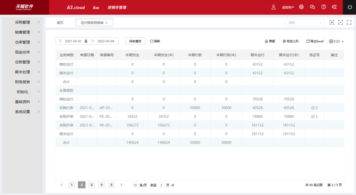
Task: Open the 进销存管理 top menu
Action: coord(117,8)
